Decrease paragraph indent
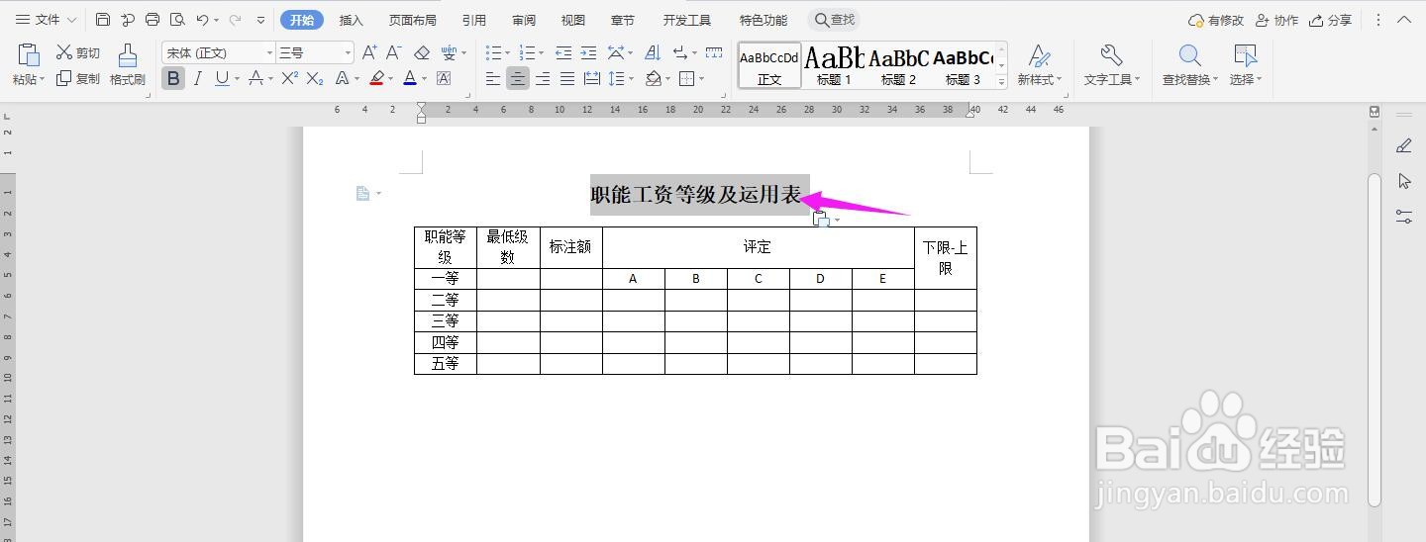The image size is (1426, 542). pos(563,52)
